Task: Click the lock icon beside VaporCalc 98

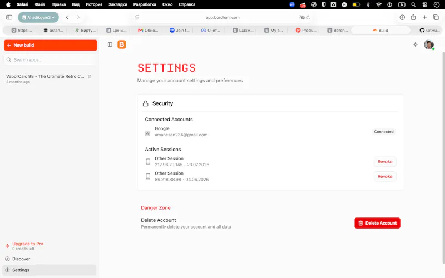Action: click(x=90, y=76)
